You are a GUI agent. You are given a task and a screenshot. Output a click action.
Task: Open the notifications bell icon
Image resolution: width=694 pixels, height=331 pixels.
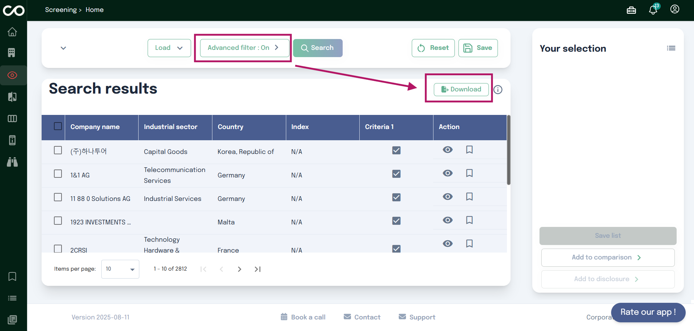[x=653, y=10]
